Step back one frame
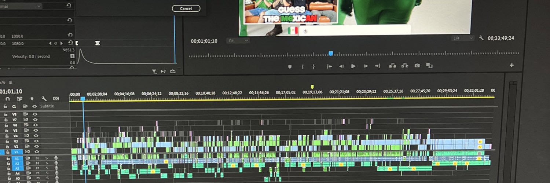 [341, 66]
